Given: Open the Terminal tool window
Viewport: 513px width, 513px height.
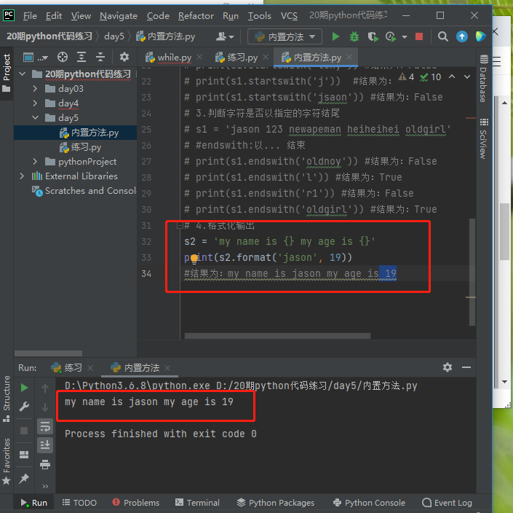Looking at the screenshot, I should pos(197,503).
